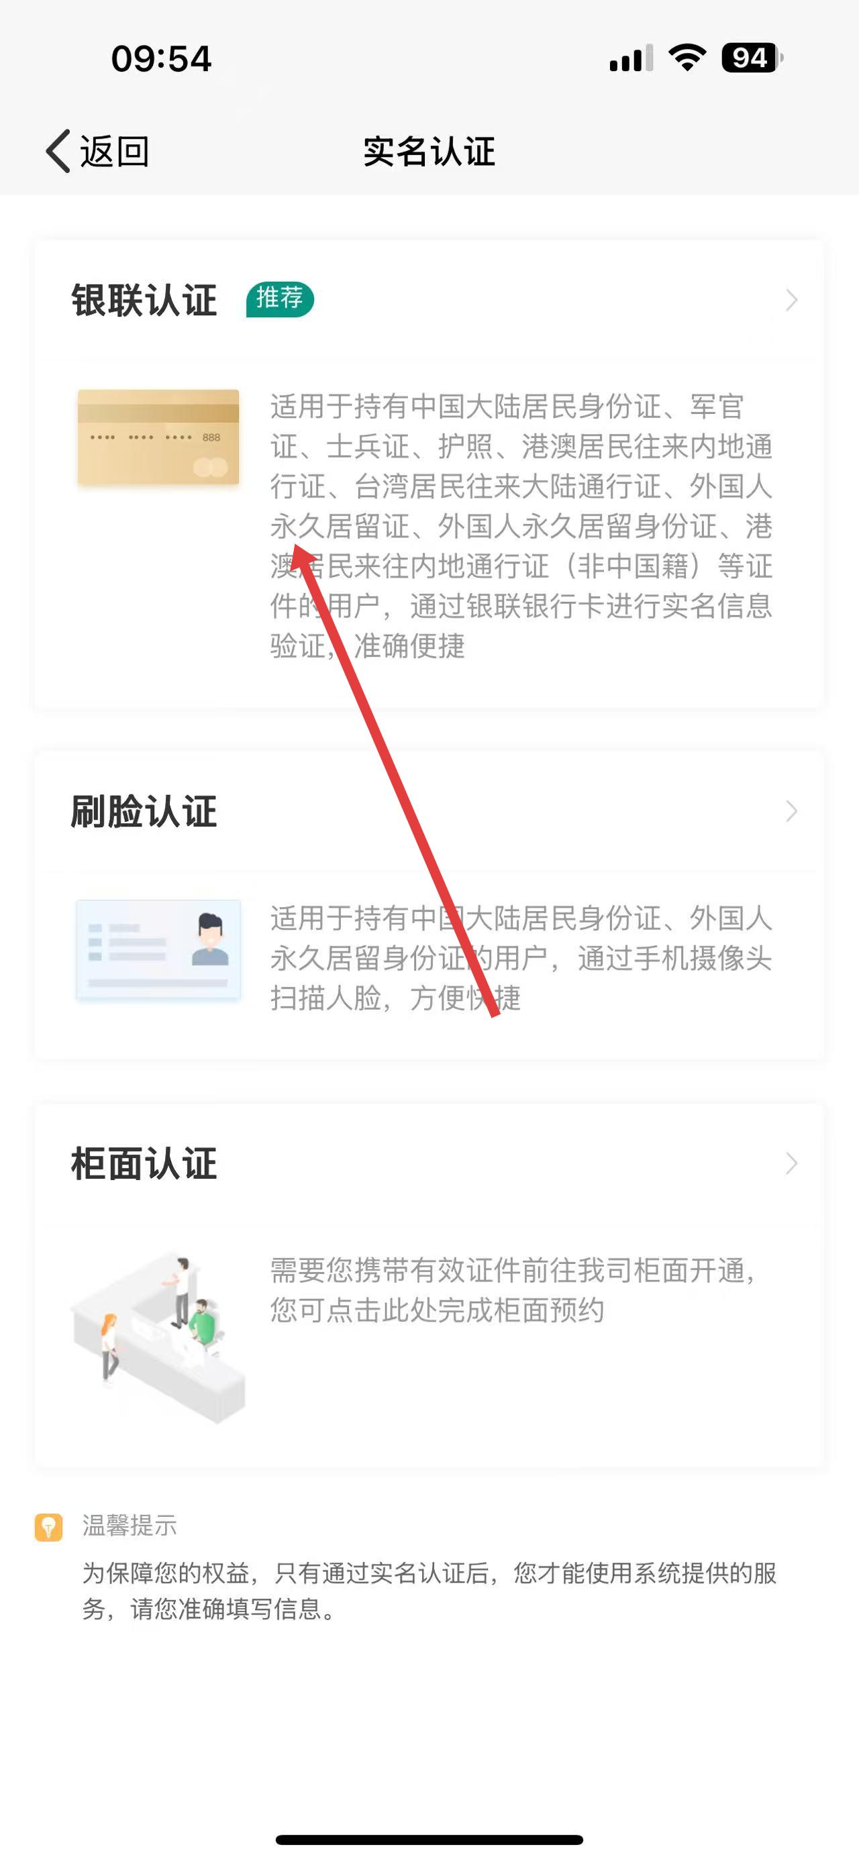The image size is (859, 1861).
Task: Open 银联认证 chevron arrow
Action: tap(792, 300)
